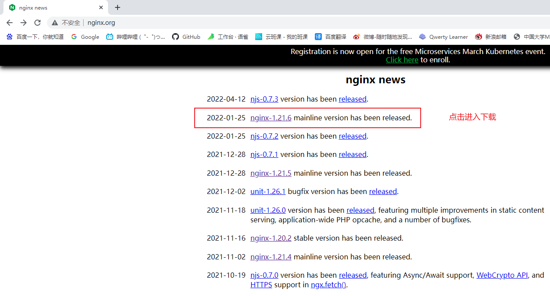The image size is (550, 296).
Task: Reload the nginx.org page
Action: click(x=37, y=23)
